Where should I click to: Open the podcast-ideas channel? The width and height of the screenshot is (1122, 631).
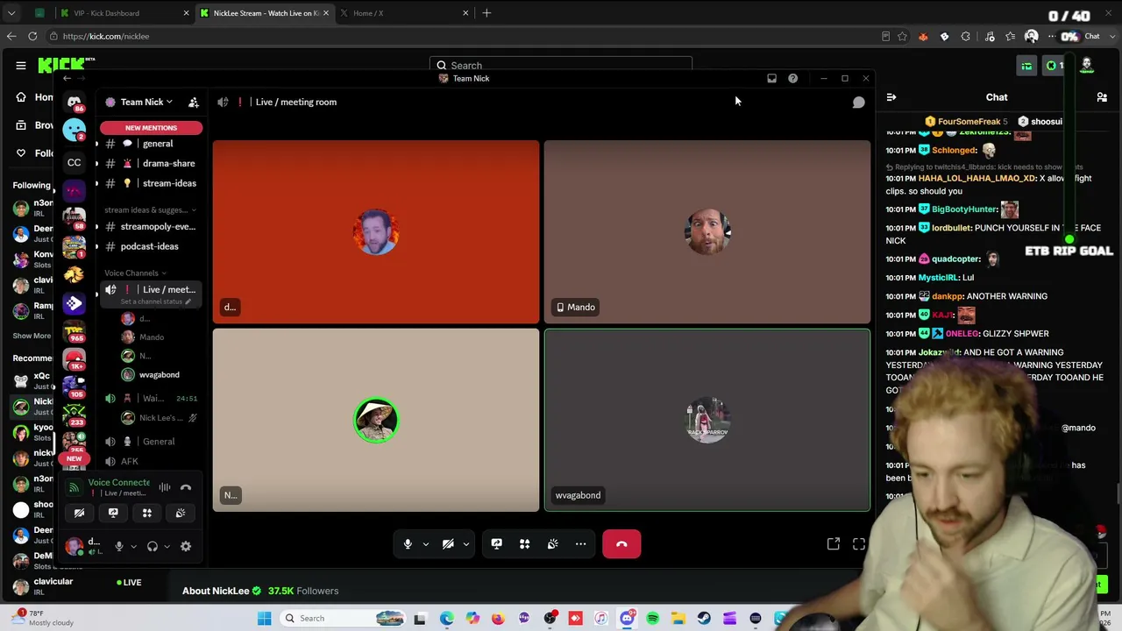(x=151, y=246)
